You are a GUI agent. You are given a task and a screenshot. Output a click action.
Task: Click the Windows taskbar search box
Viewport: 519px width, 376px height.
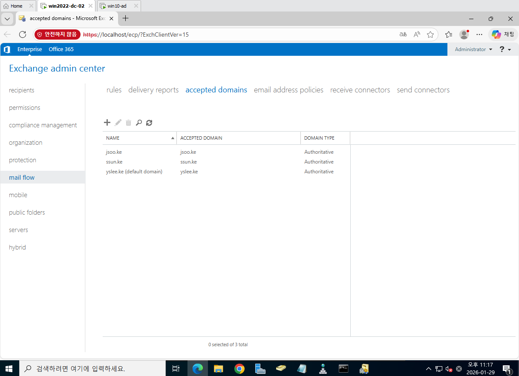[92, 368]
